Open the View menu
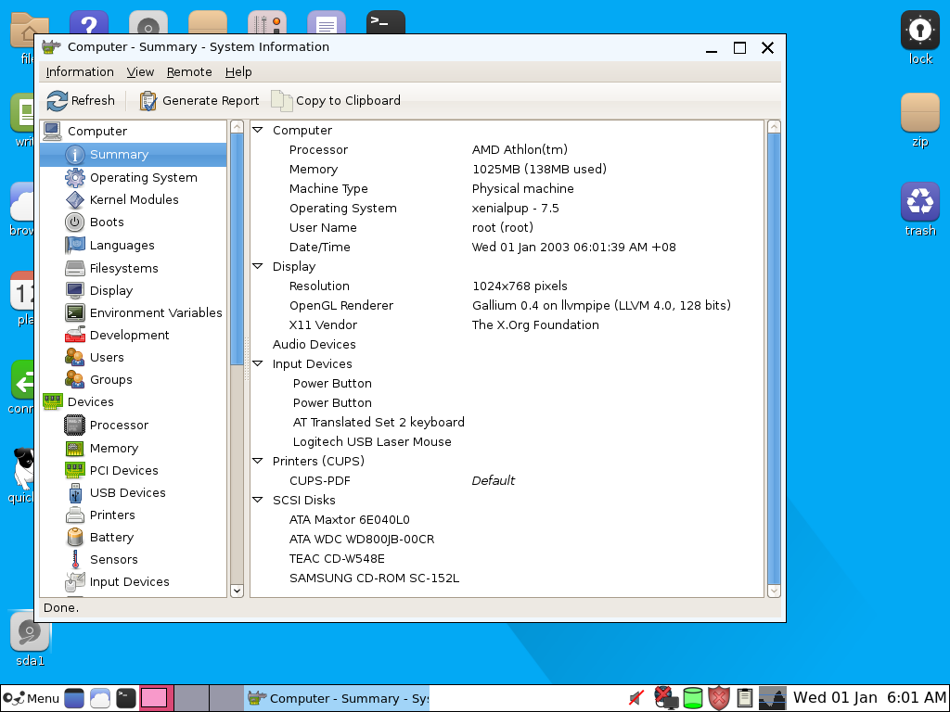Image resolution: width=950 pixels, height=712 pixels. point(141,72)
